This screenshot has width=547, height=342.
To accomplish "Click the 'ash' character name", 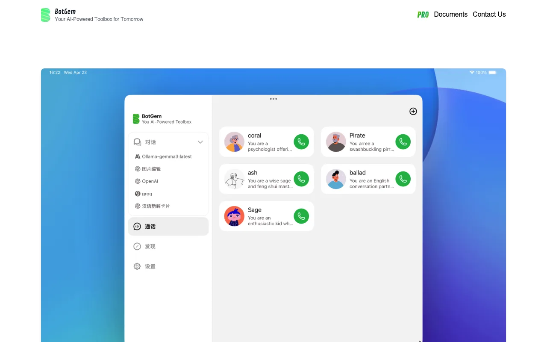I will point(253,173).
